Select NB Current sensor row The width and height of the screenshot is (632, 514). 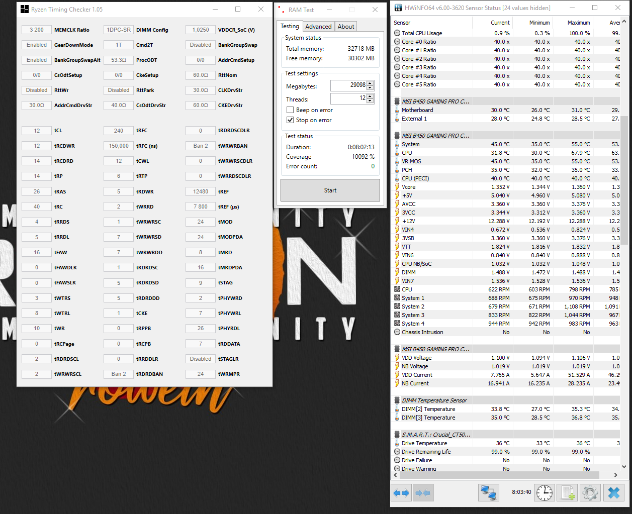[x=506, y=383]
